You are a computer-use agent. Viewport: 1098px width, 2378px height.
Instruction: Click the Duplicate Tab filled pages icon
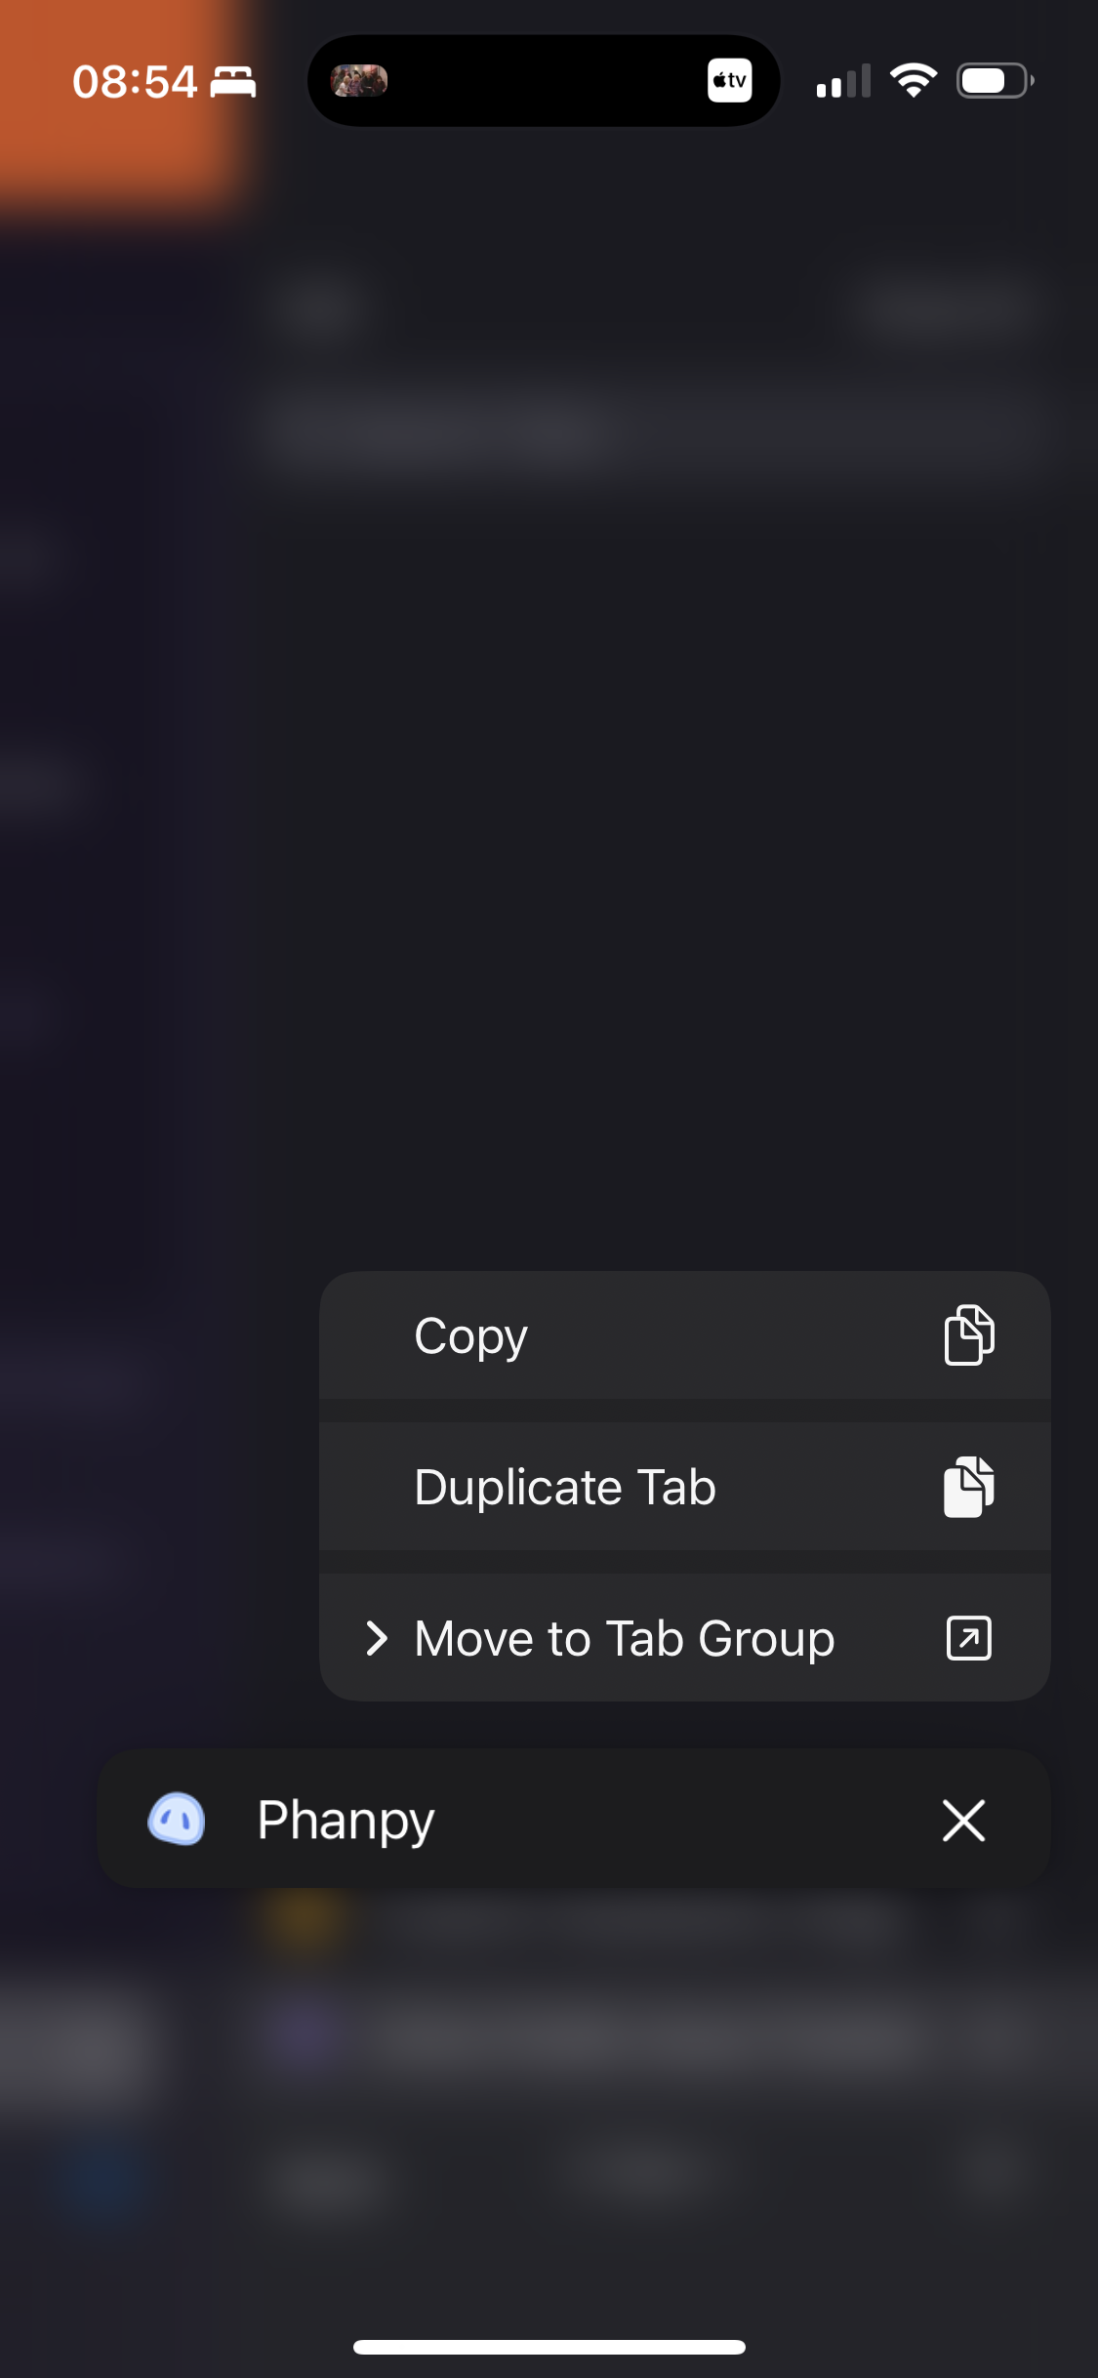[x=968, y=1487]
